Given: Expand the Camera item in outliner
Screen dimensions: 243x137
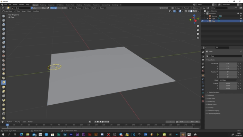Looking at the screenshot, I should (x=207, y=16).
